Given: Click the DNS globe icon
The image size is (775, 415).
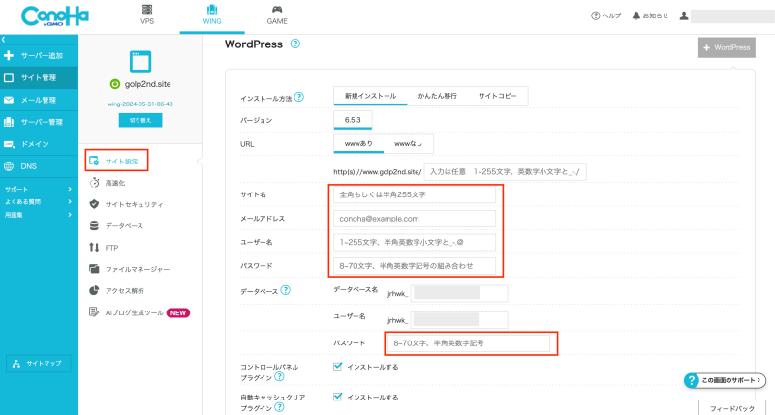Looking at the screenshot, I should pyautogui.click(x=9, y=166).
